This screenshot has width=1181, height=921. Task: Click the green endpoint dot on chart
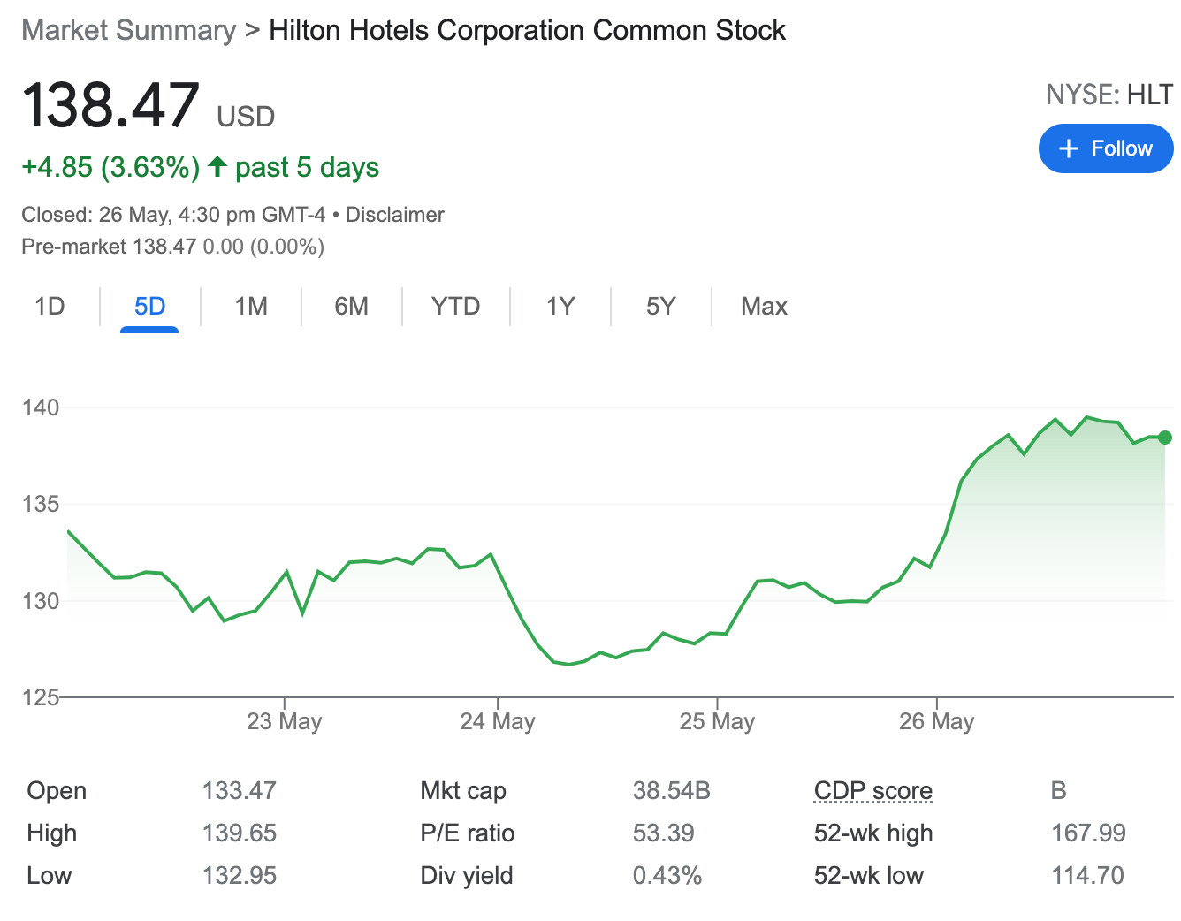pos(1165,438)
